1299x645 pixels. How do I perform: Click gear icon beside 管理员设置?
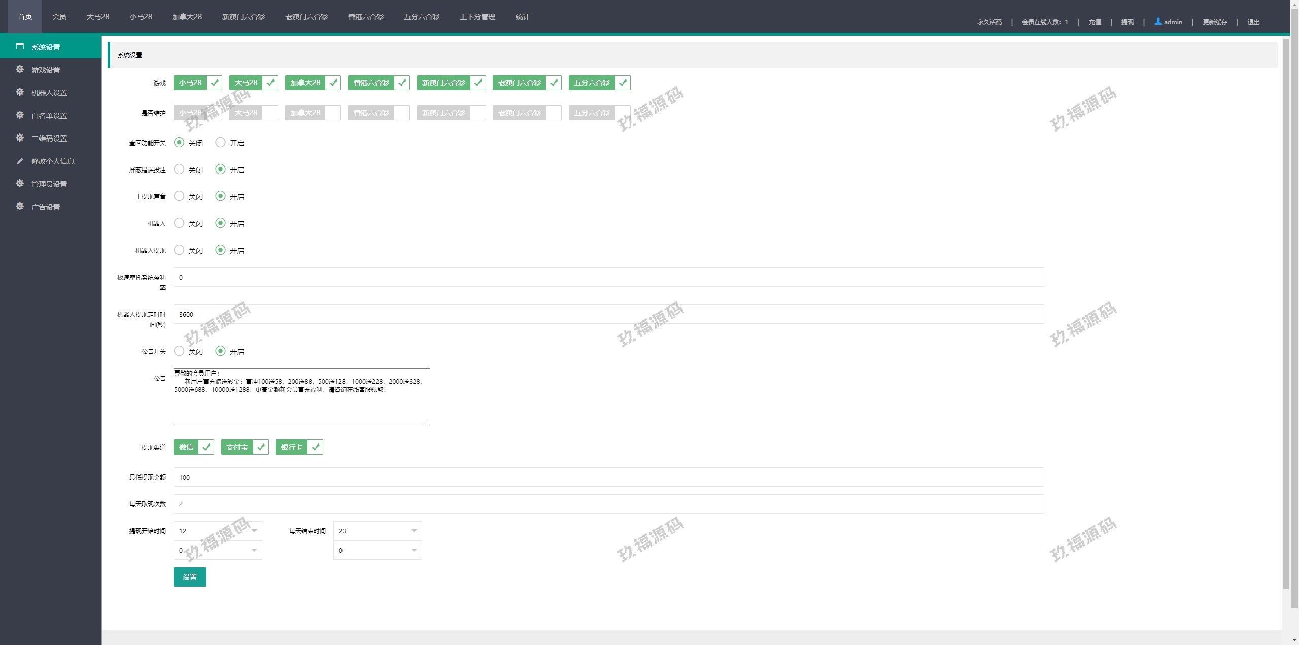tap(20, 184)
